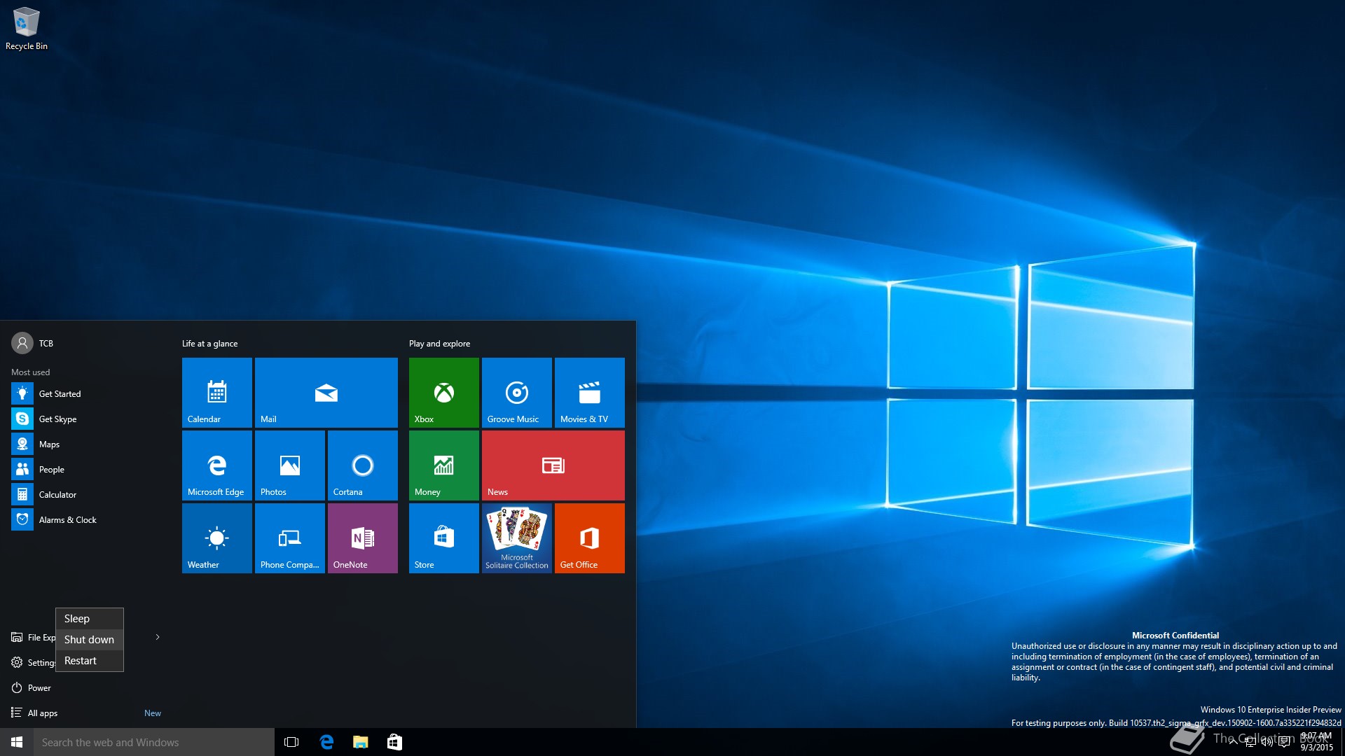
Task: Open Action Center notifications icon
Action: click(x=1284, y=742)
